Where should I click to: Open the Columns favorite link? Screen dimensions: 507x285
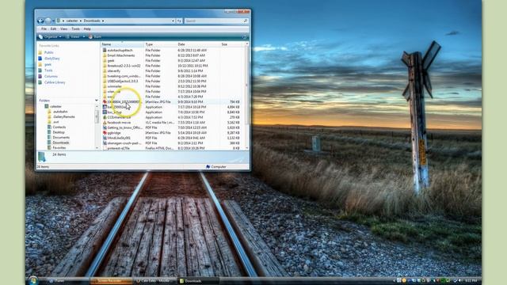pyautogui.click(x=51, y=76)
